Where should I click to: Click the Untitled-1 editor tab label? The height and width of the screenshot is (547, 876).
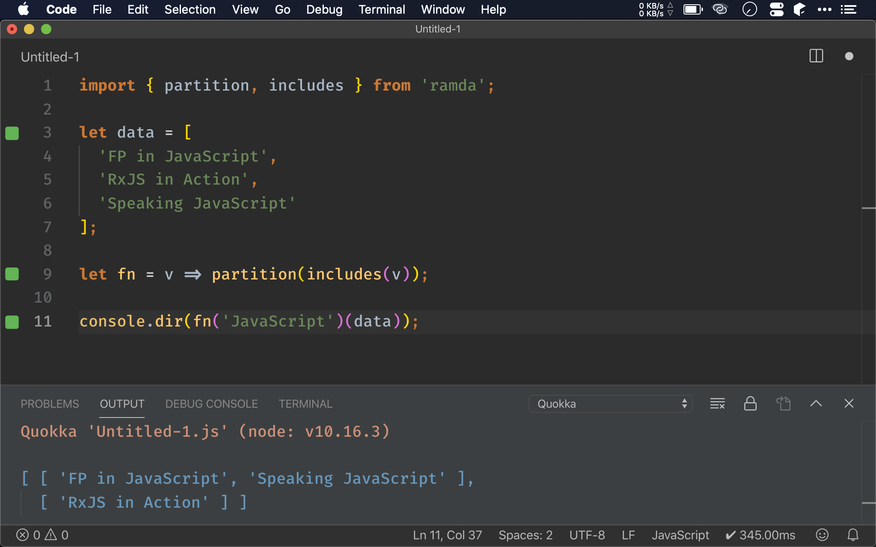point(50,57)
